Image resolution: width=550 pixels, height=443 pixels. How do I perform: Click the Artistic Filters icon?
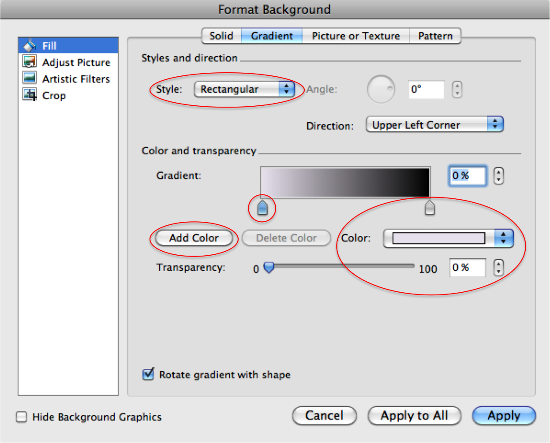30,78
